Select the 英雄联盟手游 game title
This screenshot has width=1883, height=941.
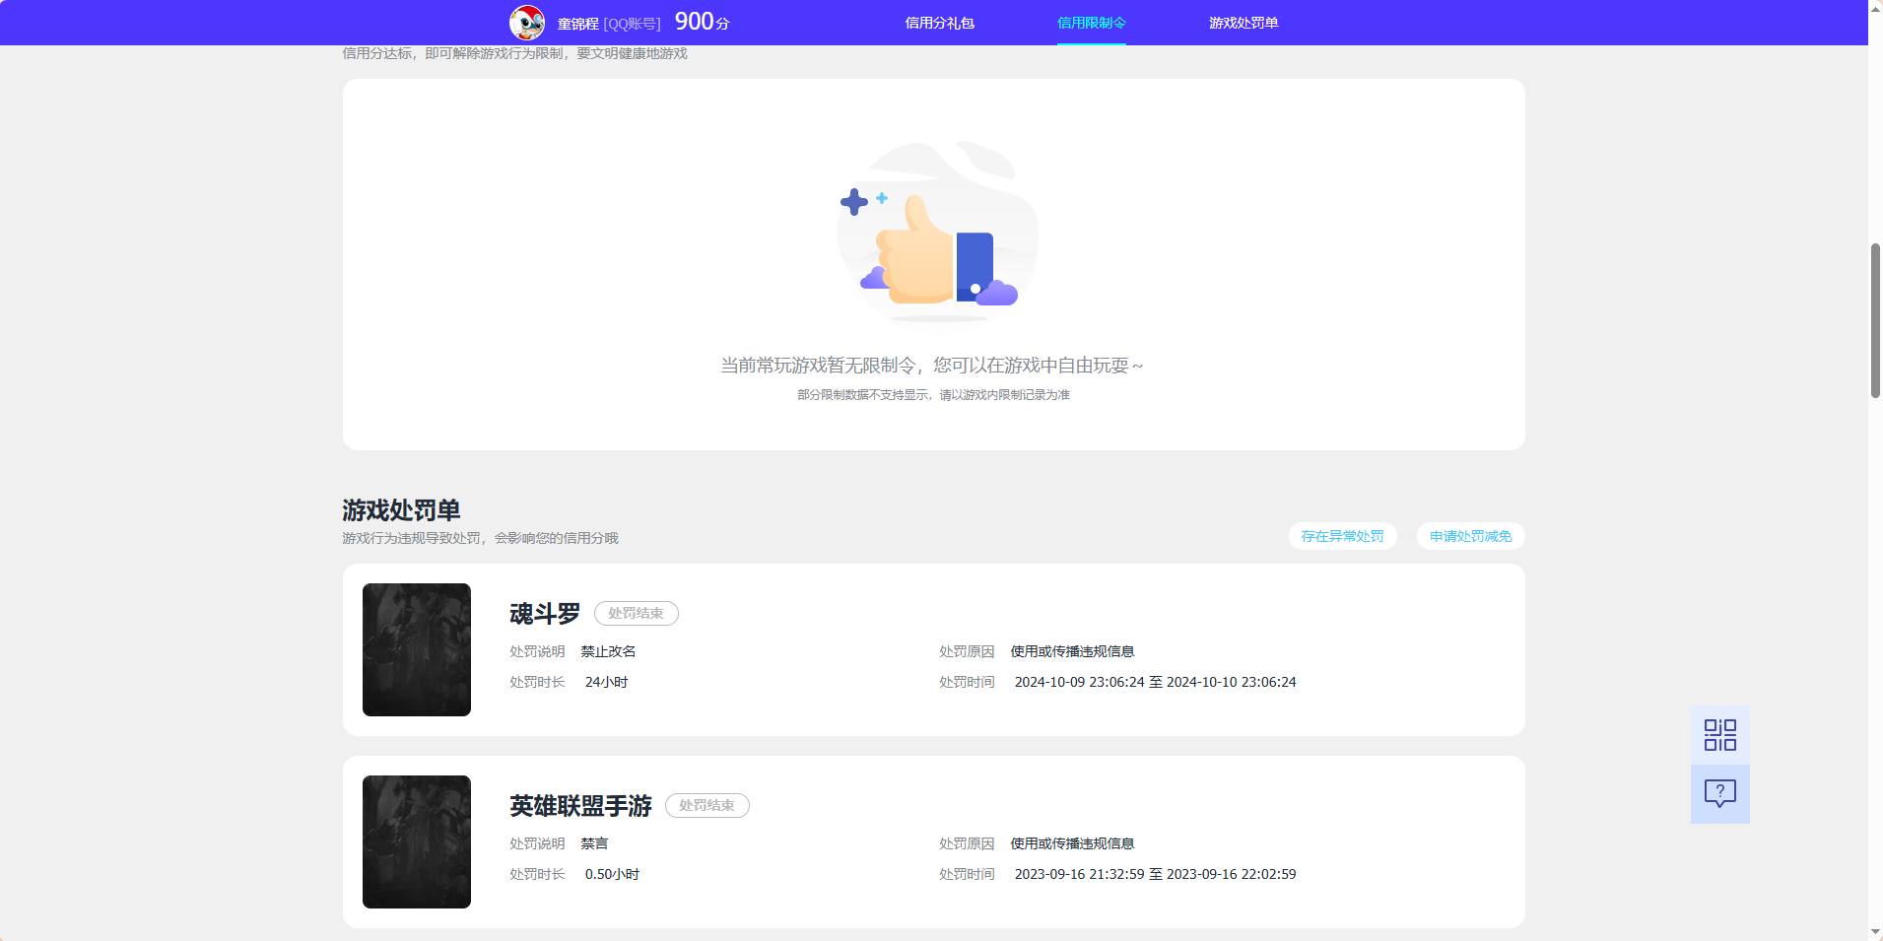point(580,806)
